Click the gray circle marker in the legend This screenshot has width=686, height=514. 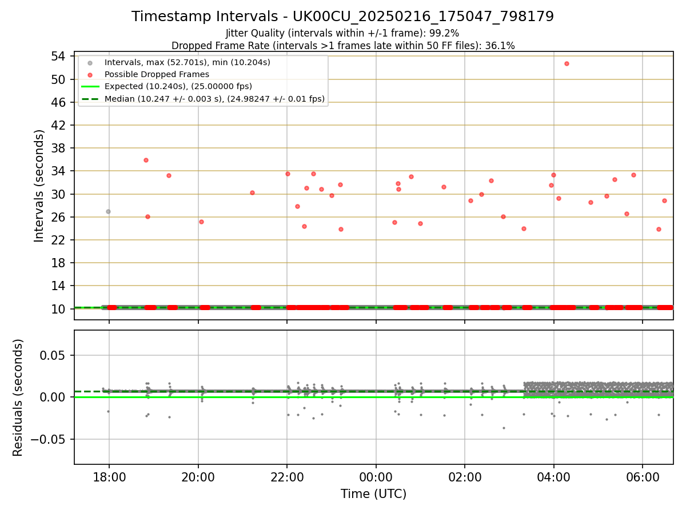point(90,62)
